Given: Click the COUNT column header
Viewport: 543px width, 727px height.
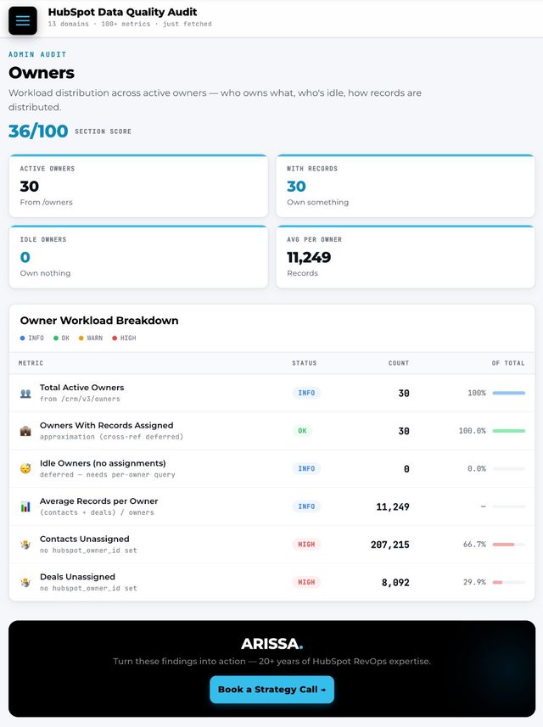Looking at the screenshot, I should (399, 363).
